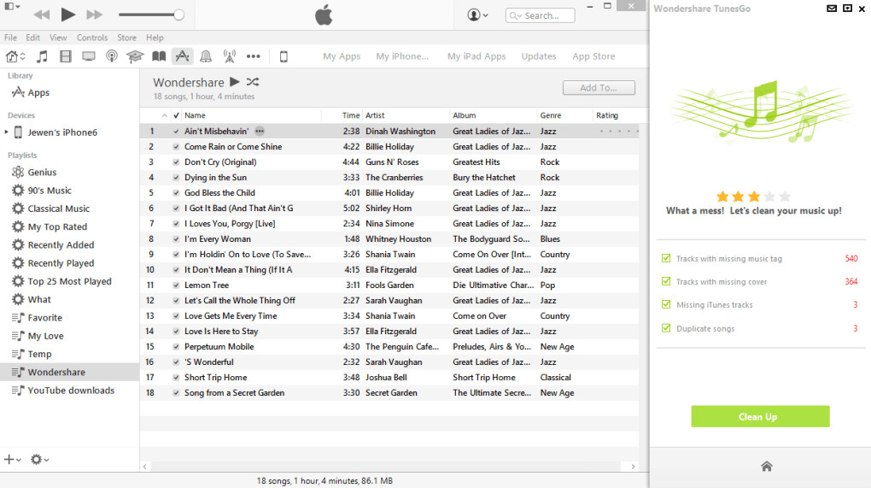Skip back to previous track

(x=42, y=15)
